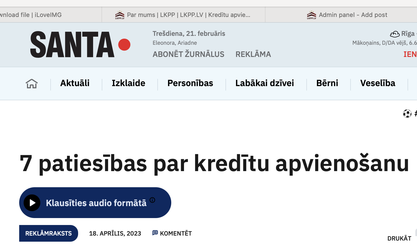Open the Veselība section

coord(378,83)
